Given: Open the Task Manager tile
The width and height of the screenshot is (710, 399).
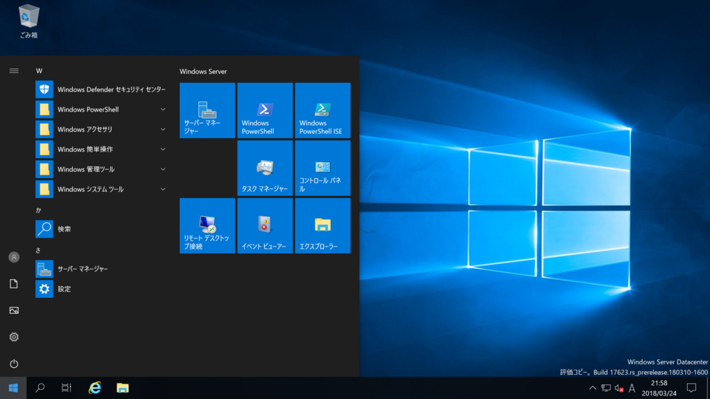Looking at the screenshot, I should (265, 168).
